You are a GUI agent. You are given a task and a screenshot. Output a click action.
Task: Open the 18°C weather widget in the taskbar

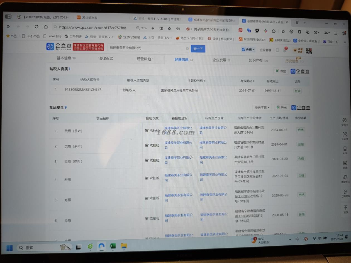(x=260, y=240)
